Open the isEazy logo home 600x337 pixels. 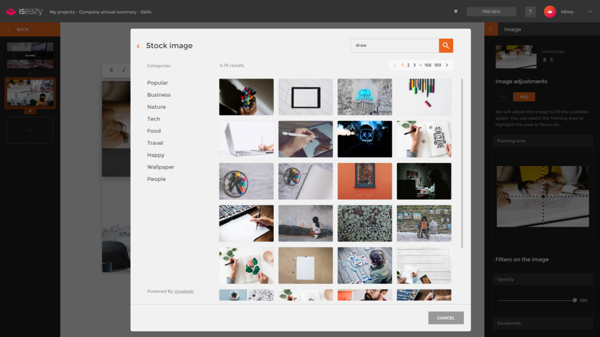[x=24, y=12]
